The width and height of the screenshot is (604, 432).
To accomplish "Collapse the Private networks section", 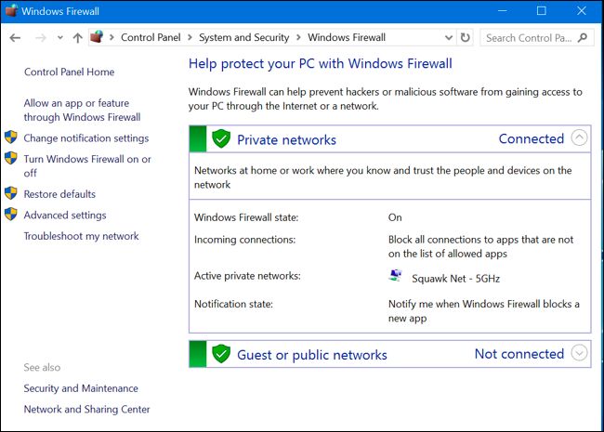I will click(x=579, y=137).
